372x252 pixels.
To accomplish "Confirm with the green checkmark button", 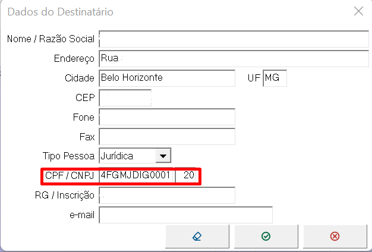I will [266, 237].
